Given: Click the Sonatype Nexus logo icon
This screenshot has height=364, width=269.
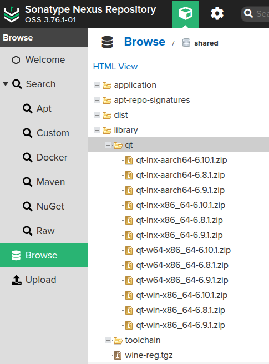Looking at the screenshot, I should [11, 14].
